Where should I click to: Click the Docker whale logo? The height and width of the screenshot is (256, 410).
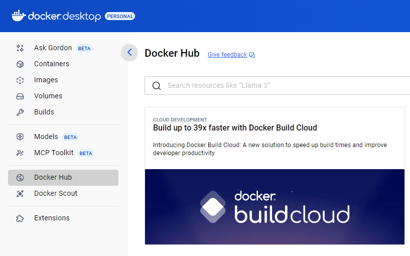coord(19,16)
